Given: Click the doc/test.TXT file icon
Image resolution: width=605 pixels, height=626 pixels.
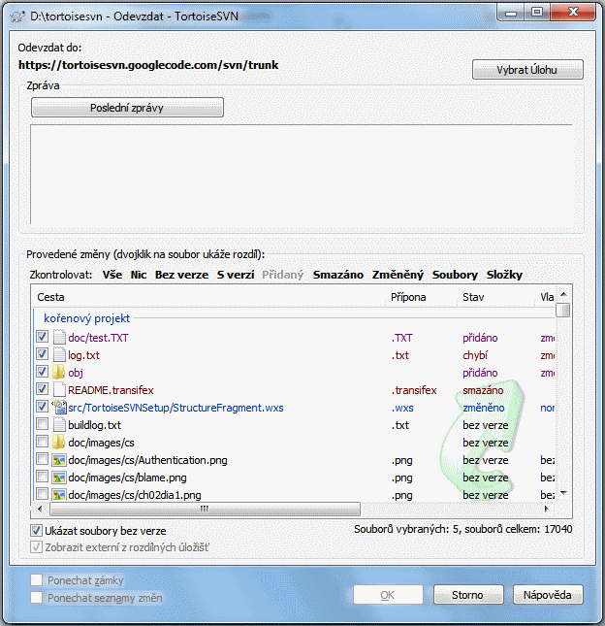Looking at the screenshot, I should click(x=59, y=338).
